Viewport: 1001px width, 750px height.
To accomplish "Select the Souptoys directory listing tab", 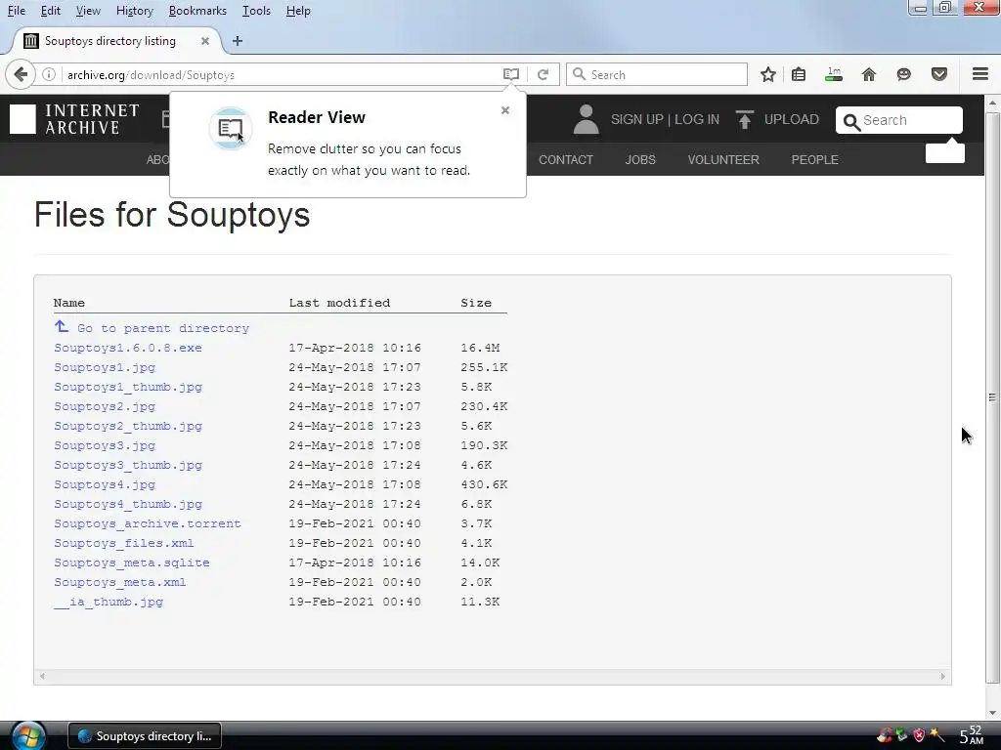I will click(117, 41).
